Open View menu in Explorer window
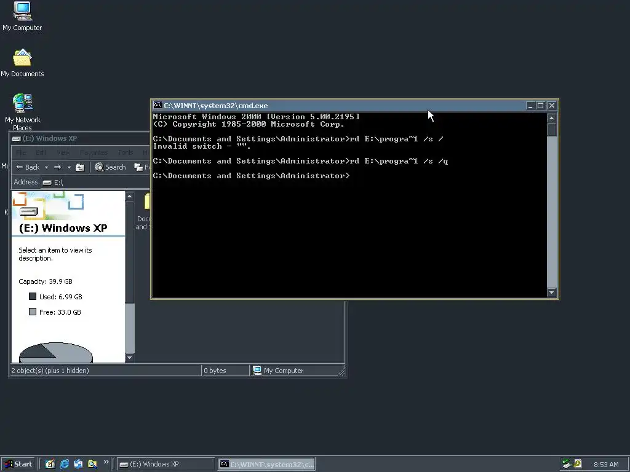This screenshot has height=472, width=630. (x=63, y=152)
